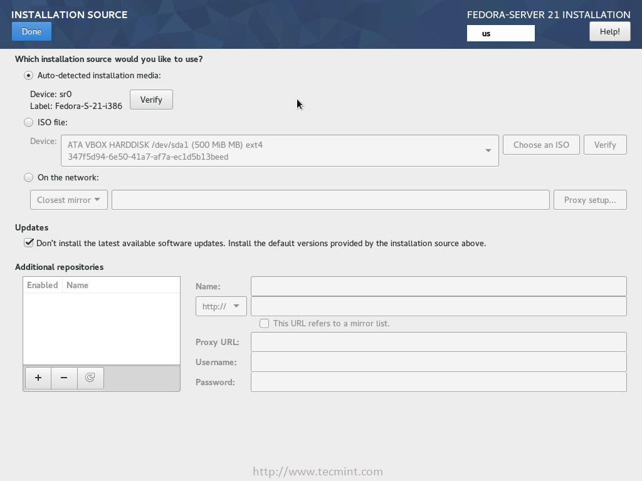This screenshot has height=481, width=642.
Task: Click the revert repository changes icon
Action: point(90,378)
